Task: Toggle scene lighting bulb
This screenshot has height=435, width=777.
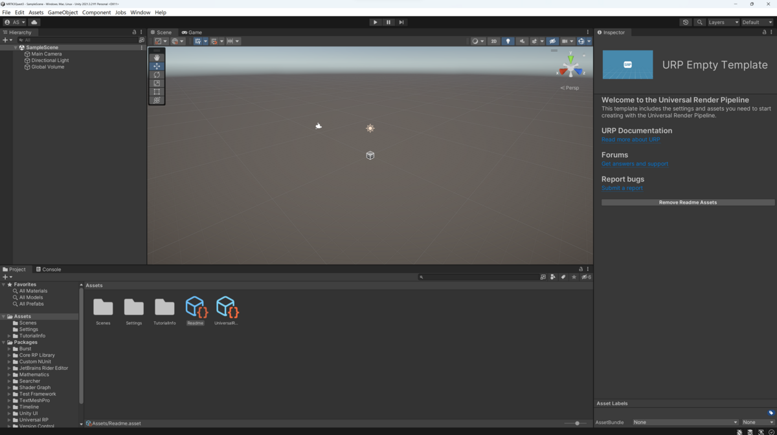Action: (508, 41)
